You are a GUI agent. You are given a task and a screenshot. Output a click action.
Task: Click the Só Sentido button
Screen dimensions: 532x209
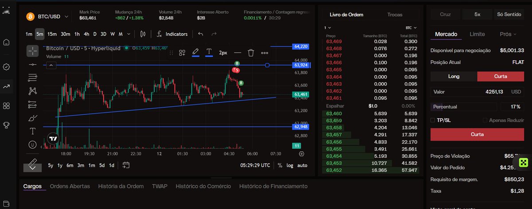tap(509, 15)
